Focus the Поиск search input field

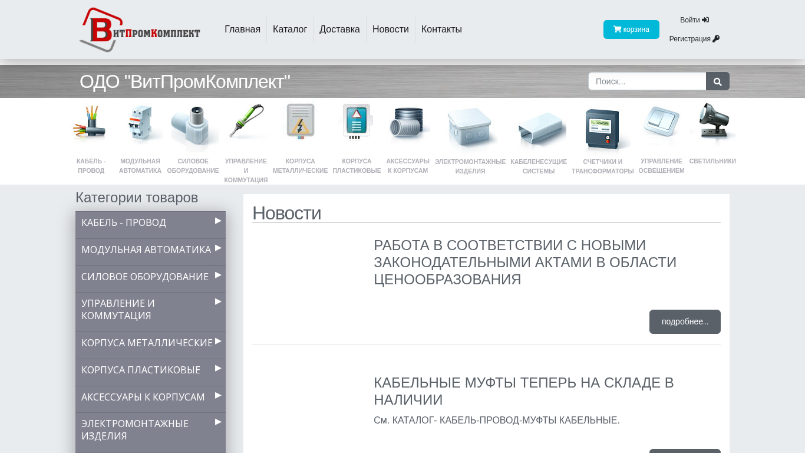[647, 81]
